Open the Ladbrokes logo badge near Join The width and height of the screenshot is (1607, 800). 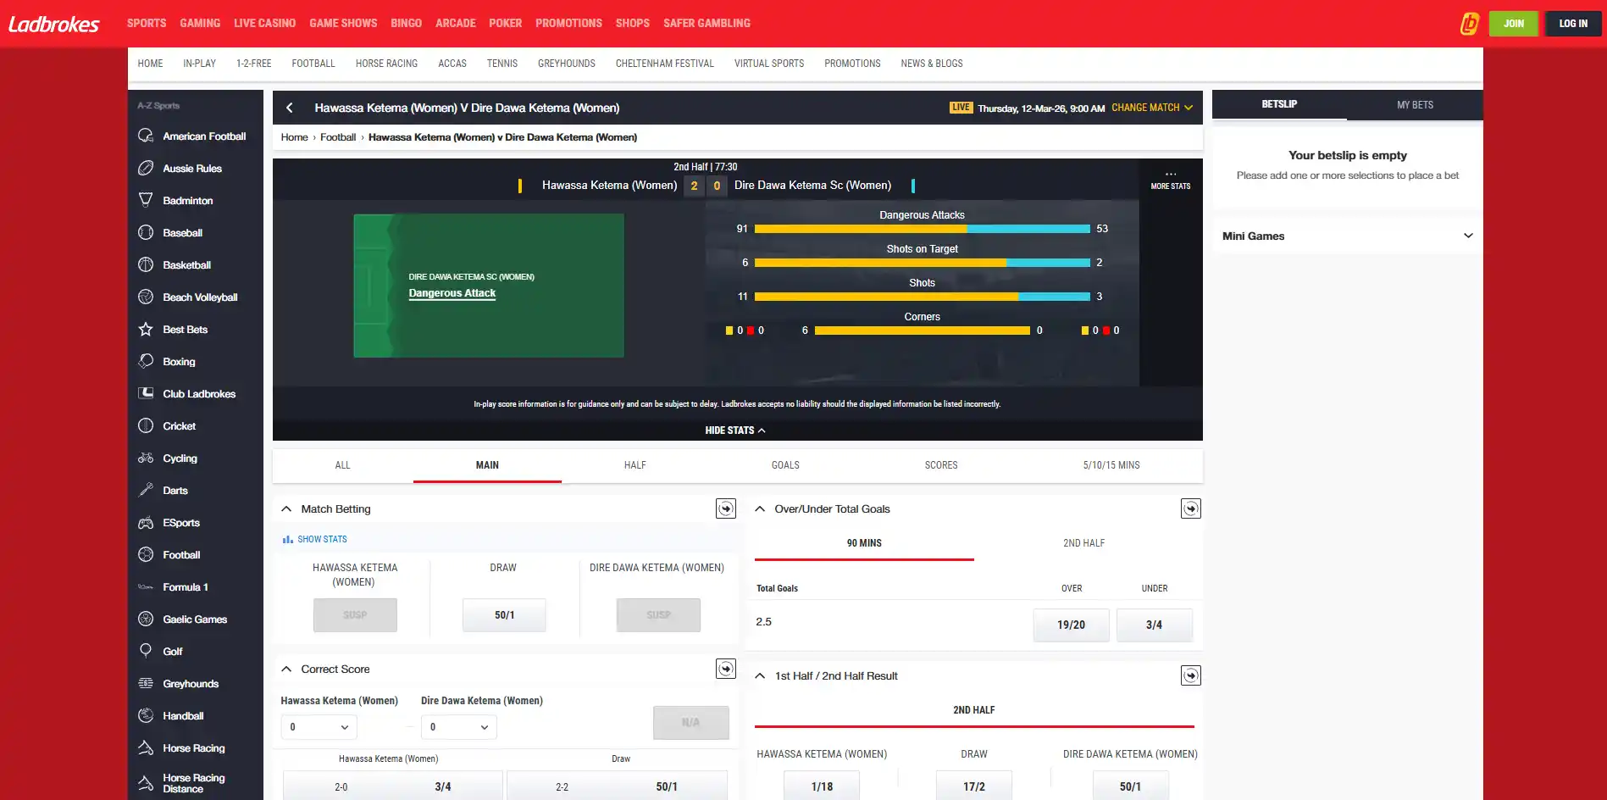(1469, 24)
